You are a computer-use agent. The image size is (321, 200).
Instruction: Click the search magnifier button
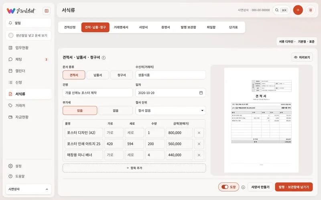coord(277,10)
